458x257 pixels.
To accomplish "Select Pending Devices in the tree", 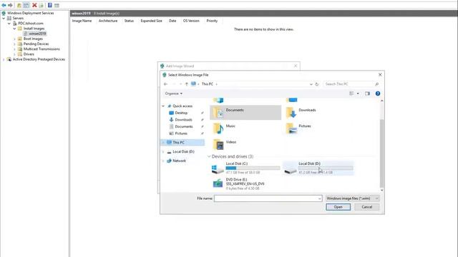I will click(x=36, y=44).
